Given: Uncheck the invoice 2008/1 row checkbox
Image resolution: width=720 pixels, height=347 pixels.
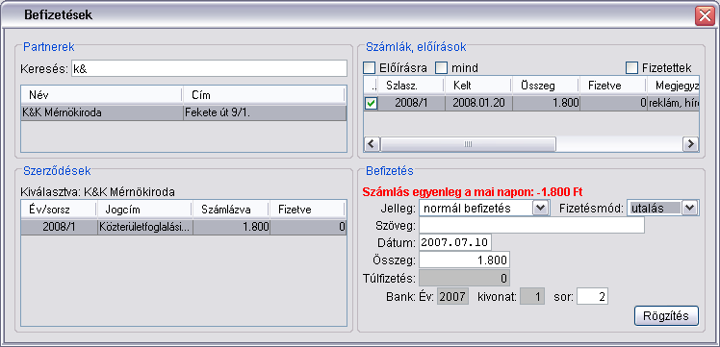Looking at the screenshot, I should click(x=371, y=104).
